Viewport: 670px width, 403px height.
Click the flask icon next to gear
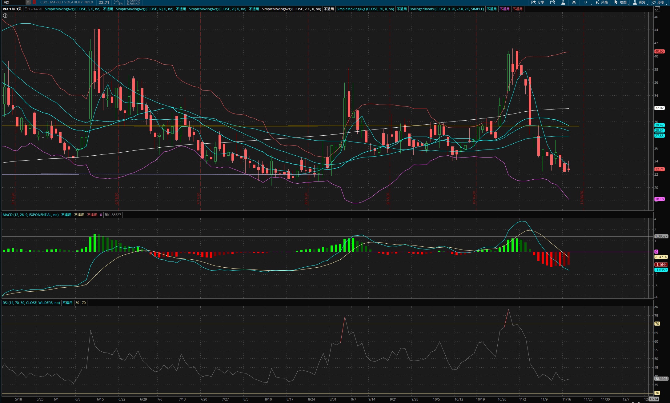[563, 2]
